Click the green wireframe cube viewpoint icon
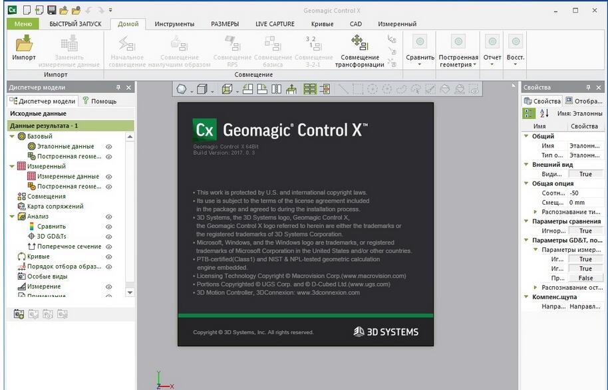 point(227,90)
